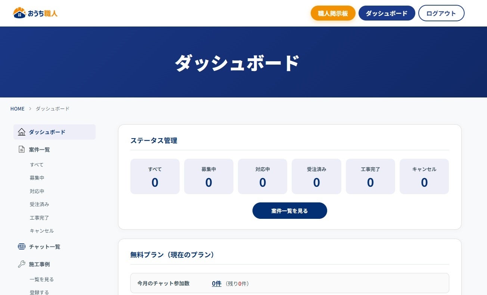Click the ダッシュボード button in header
Image resolution: width=487 pixels, height=295 pixels.
point(387,13)
